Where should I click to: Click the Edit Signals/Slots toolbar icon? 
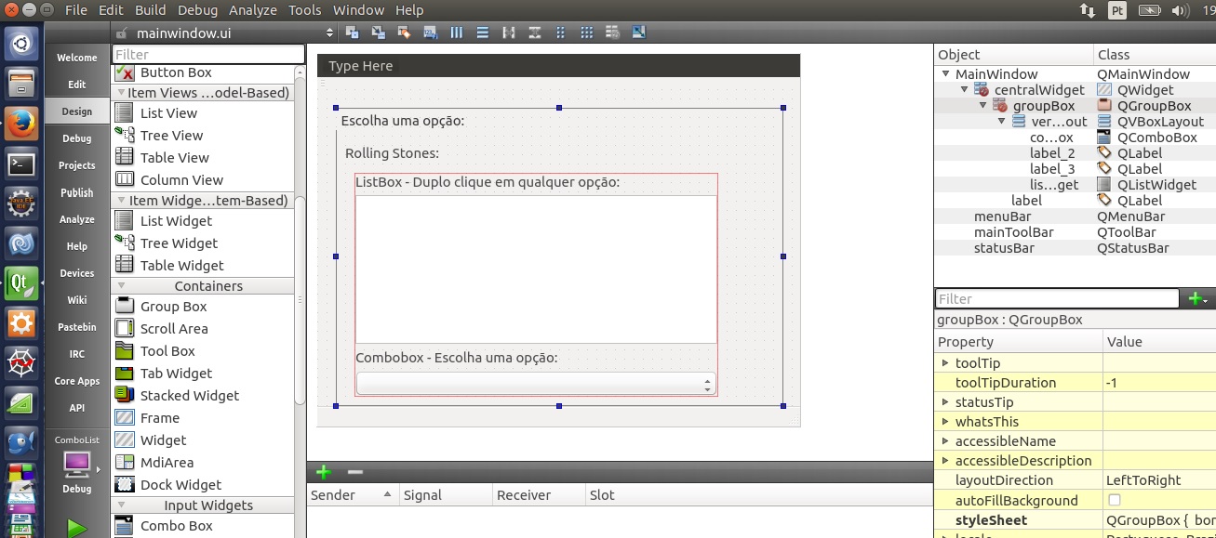[x=378, y=33]
